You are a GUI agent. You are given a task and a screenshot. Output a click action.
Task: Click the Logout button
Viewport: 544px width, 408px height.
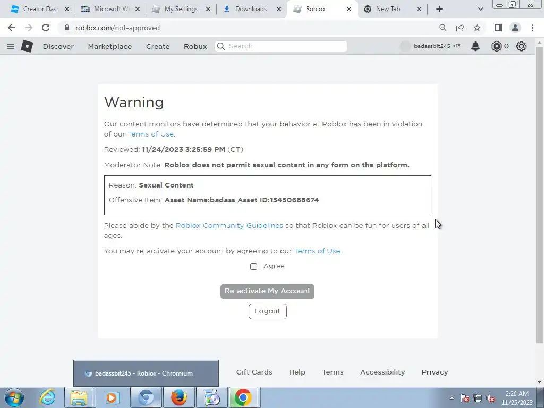(x=268, y=311)
